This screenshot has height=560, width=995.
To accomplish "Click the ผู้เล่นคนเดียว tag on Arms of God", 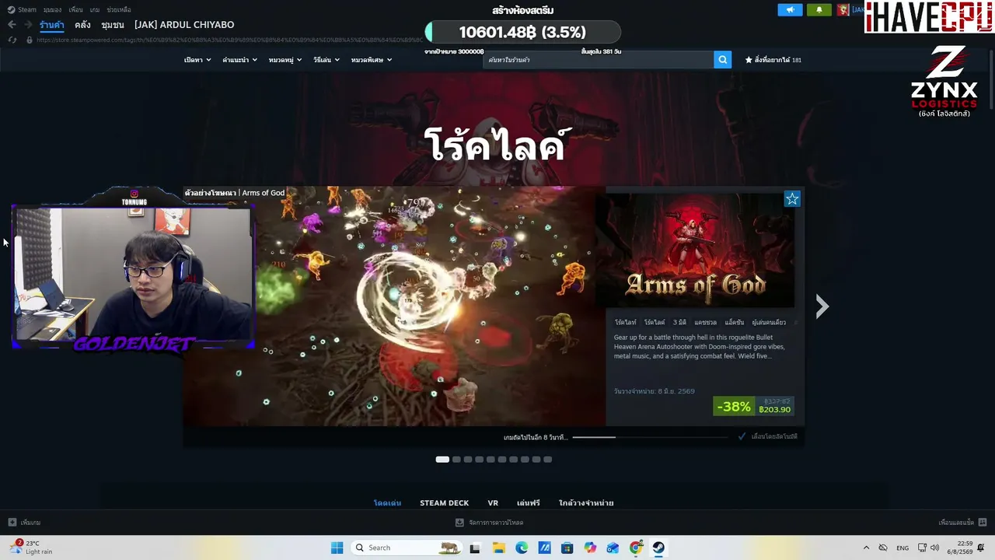I will pos(769,322).
